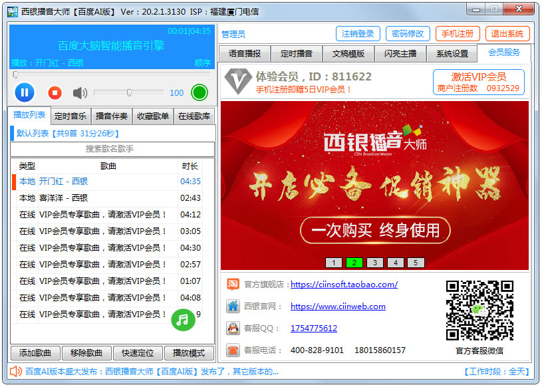Select the VIP song lasting 04:12
This screenshot has width=542, height=387.
click(107, 215)
